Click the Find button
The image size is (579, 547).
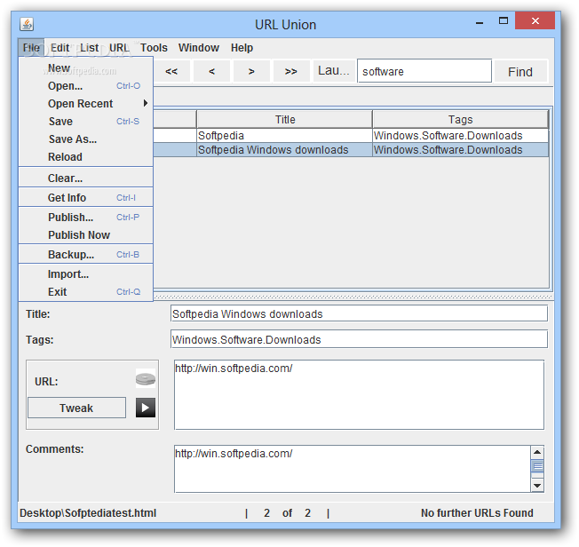[x=520, y=72]
